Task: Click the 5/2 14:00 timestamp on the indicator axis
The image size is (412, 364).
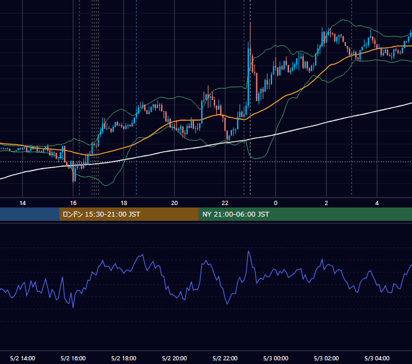Action: [x=22, y=358]
